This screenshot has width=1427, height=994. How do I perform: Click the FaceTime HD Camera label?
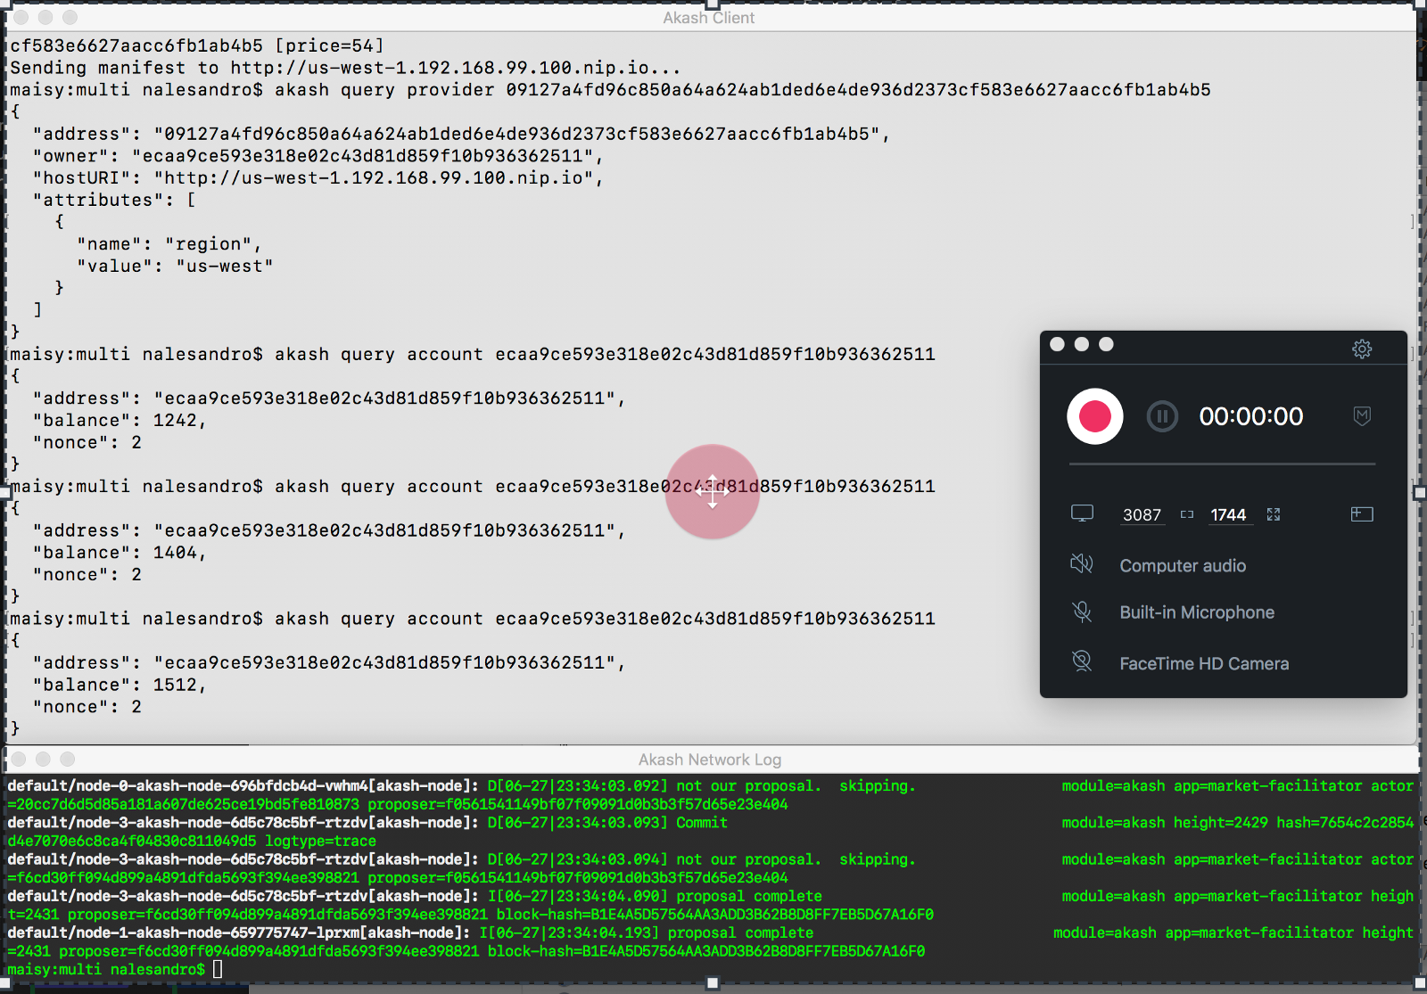(1204, 663)
